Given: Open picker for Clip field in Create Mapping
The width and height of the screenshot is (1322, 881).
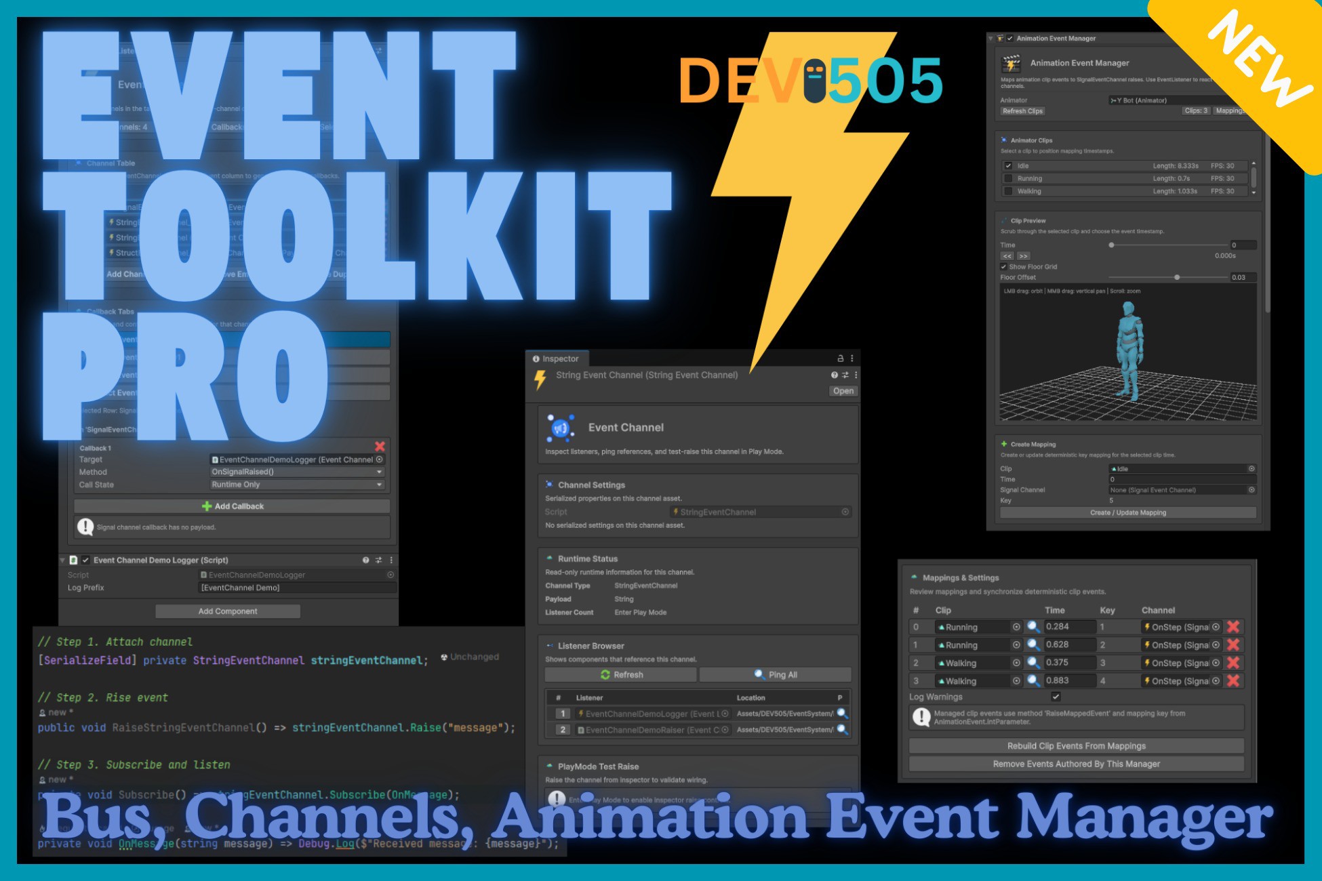Looking at the screenshot, I should tap(1251, 468).
